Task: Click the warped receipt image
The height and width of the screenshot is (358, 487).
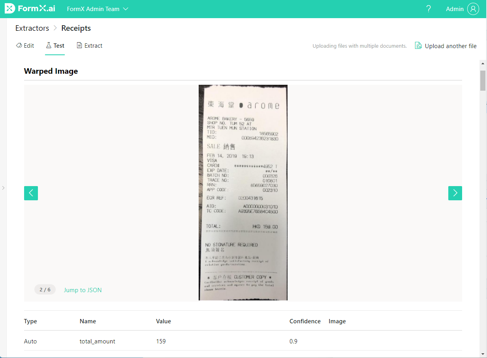Action: click(243, 193)
